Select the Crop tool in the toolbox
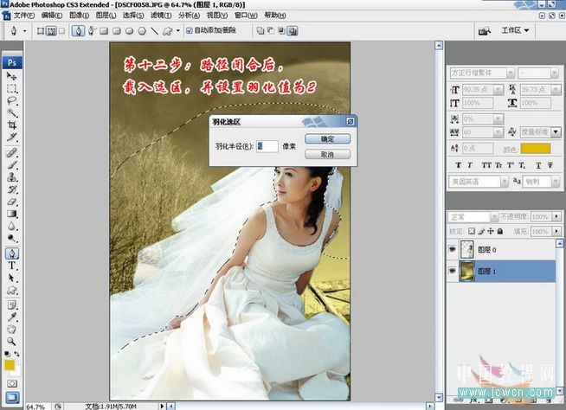 [x=12, y=125]
